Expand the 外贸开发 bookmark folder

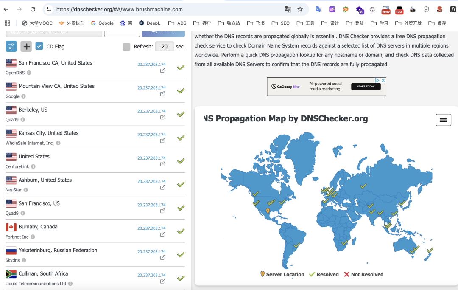(x=408, y=23)
